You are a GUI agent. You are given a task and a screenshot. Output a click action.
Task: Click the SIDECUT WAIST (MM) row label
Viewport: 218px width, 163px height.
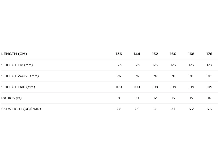20,76
